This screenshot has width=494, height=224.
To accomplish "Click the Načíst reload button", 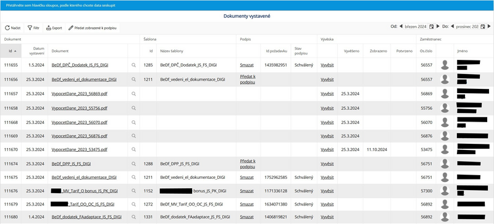I will click(12, 28).
